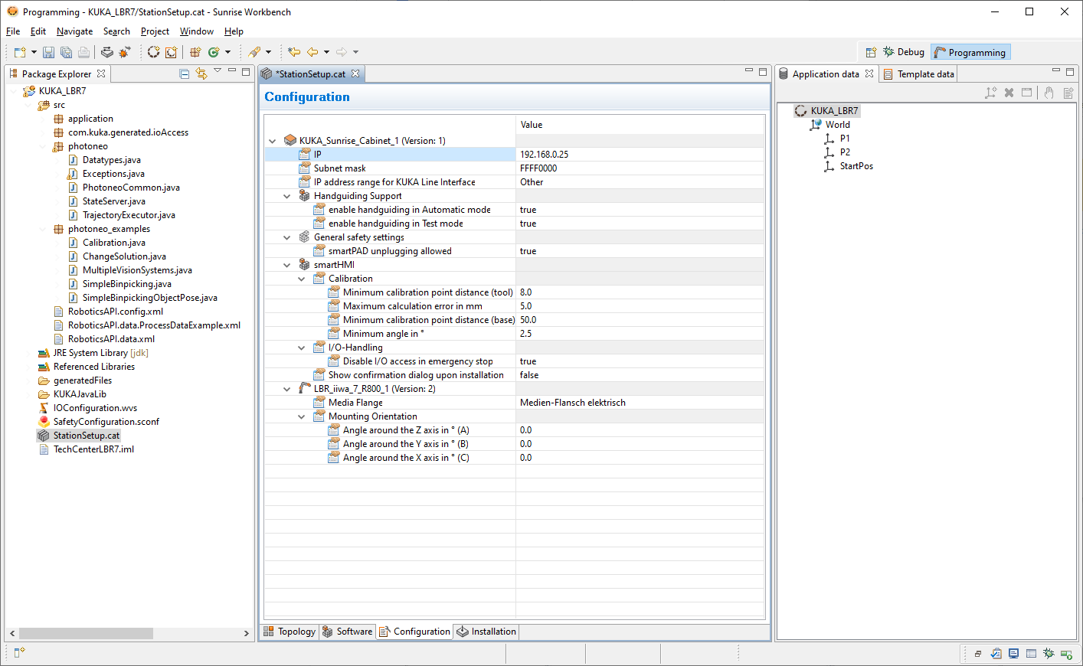Screen dimensions: 1083x666
Task: Switch to the Debug perspective
Action: (x=904, y=52)
